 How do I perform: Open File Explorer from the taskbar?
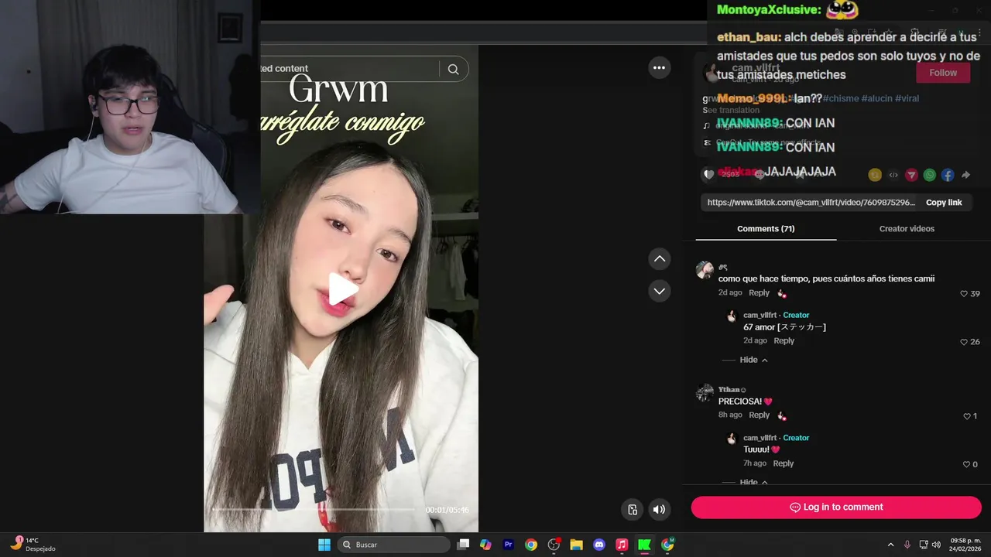[x=576, y=545]
